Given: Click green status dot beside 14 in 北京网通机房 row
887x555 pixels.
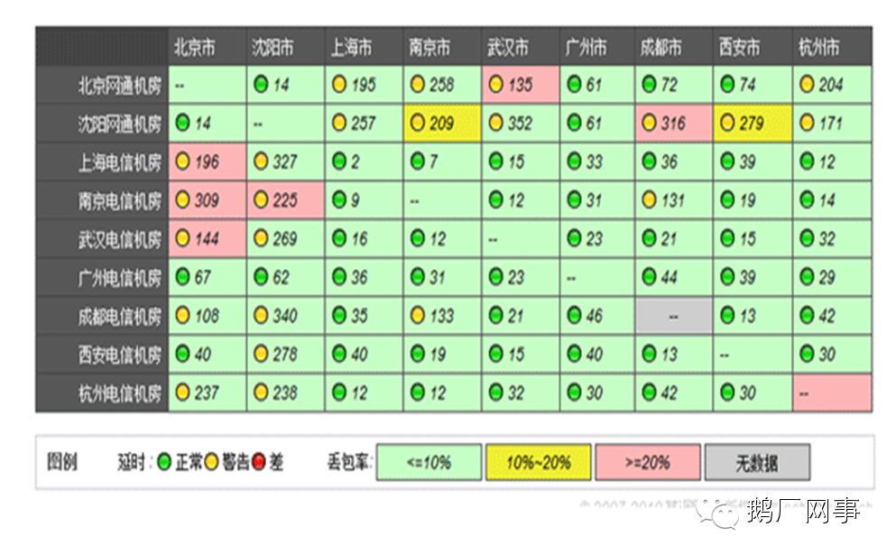Looking at the screenshot, I should [260, 84].
